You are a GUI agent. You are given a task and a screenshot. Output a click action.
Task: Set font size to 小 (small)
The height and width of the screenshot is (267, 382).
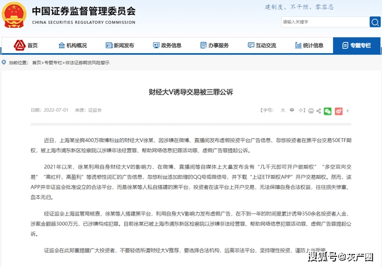[x=301, y=111]
